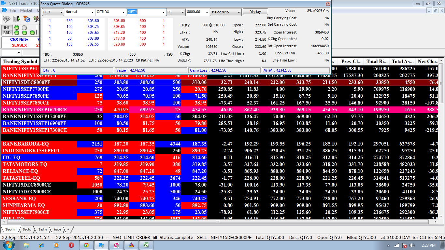Open the media player taskbar icon

[x=56, y=245]
